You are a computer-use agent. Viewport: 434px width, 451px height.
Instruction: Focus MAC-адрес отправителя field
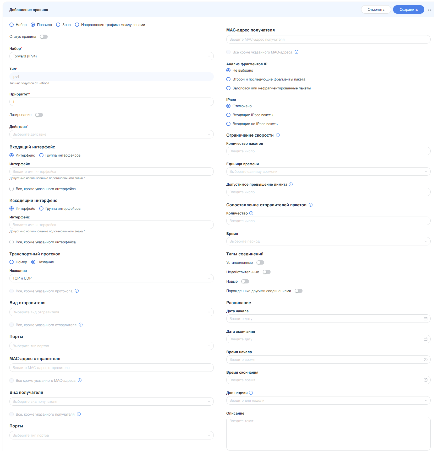112,368
